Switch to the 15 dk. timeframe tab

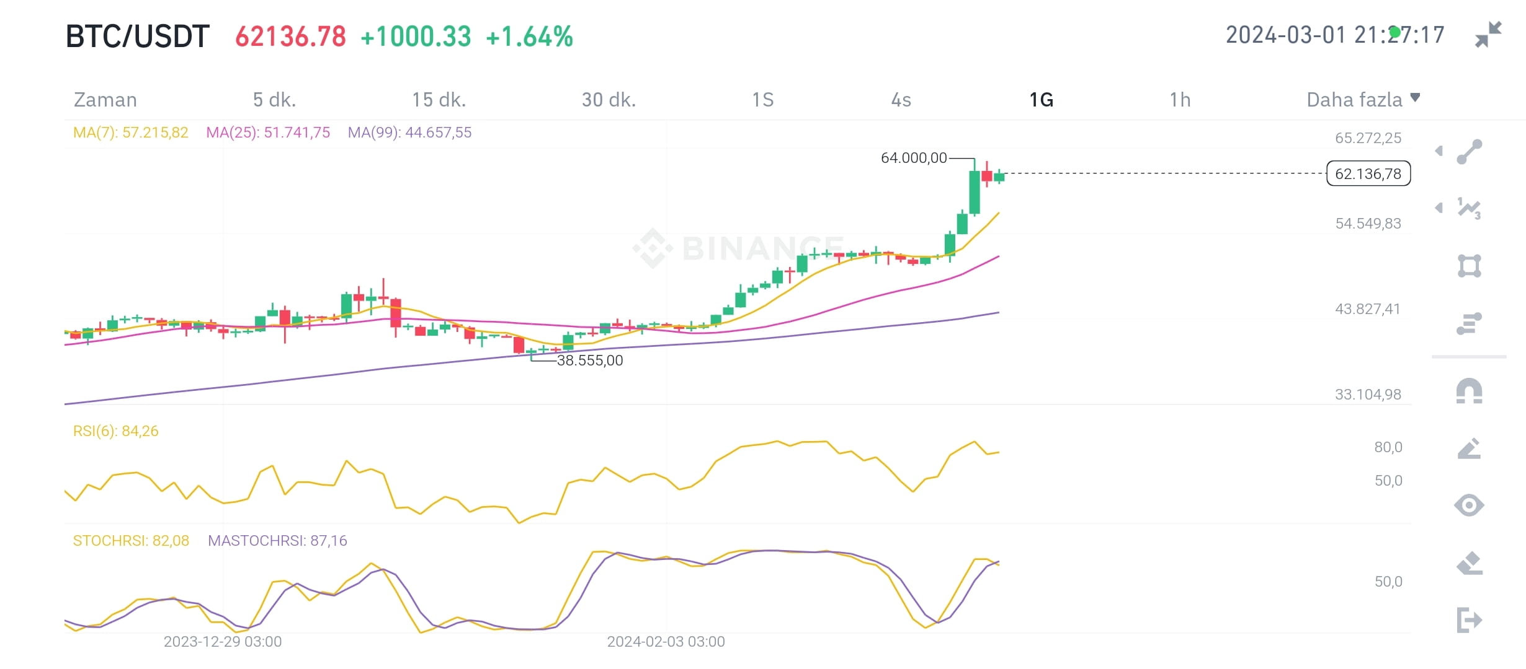tap(439, 99)
